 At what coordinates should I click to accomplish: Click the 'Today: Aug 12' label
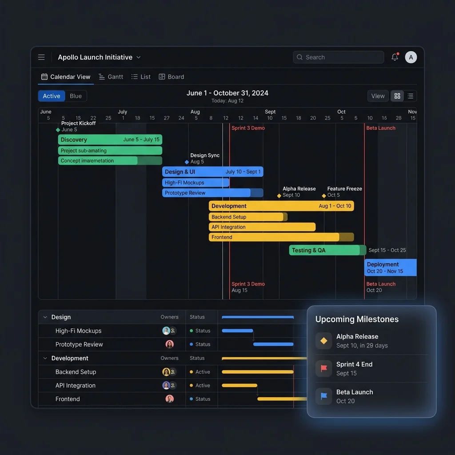pyautogui.click(x=227, y=101)
